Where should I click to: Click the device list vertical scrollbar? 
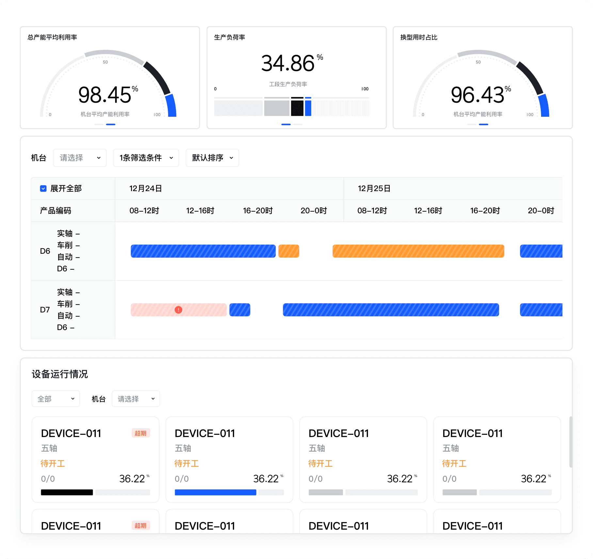point(570,442)
